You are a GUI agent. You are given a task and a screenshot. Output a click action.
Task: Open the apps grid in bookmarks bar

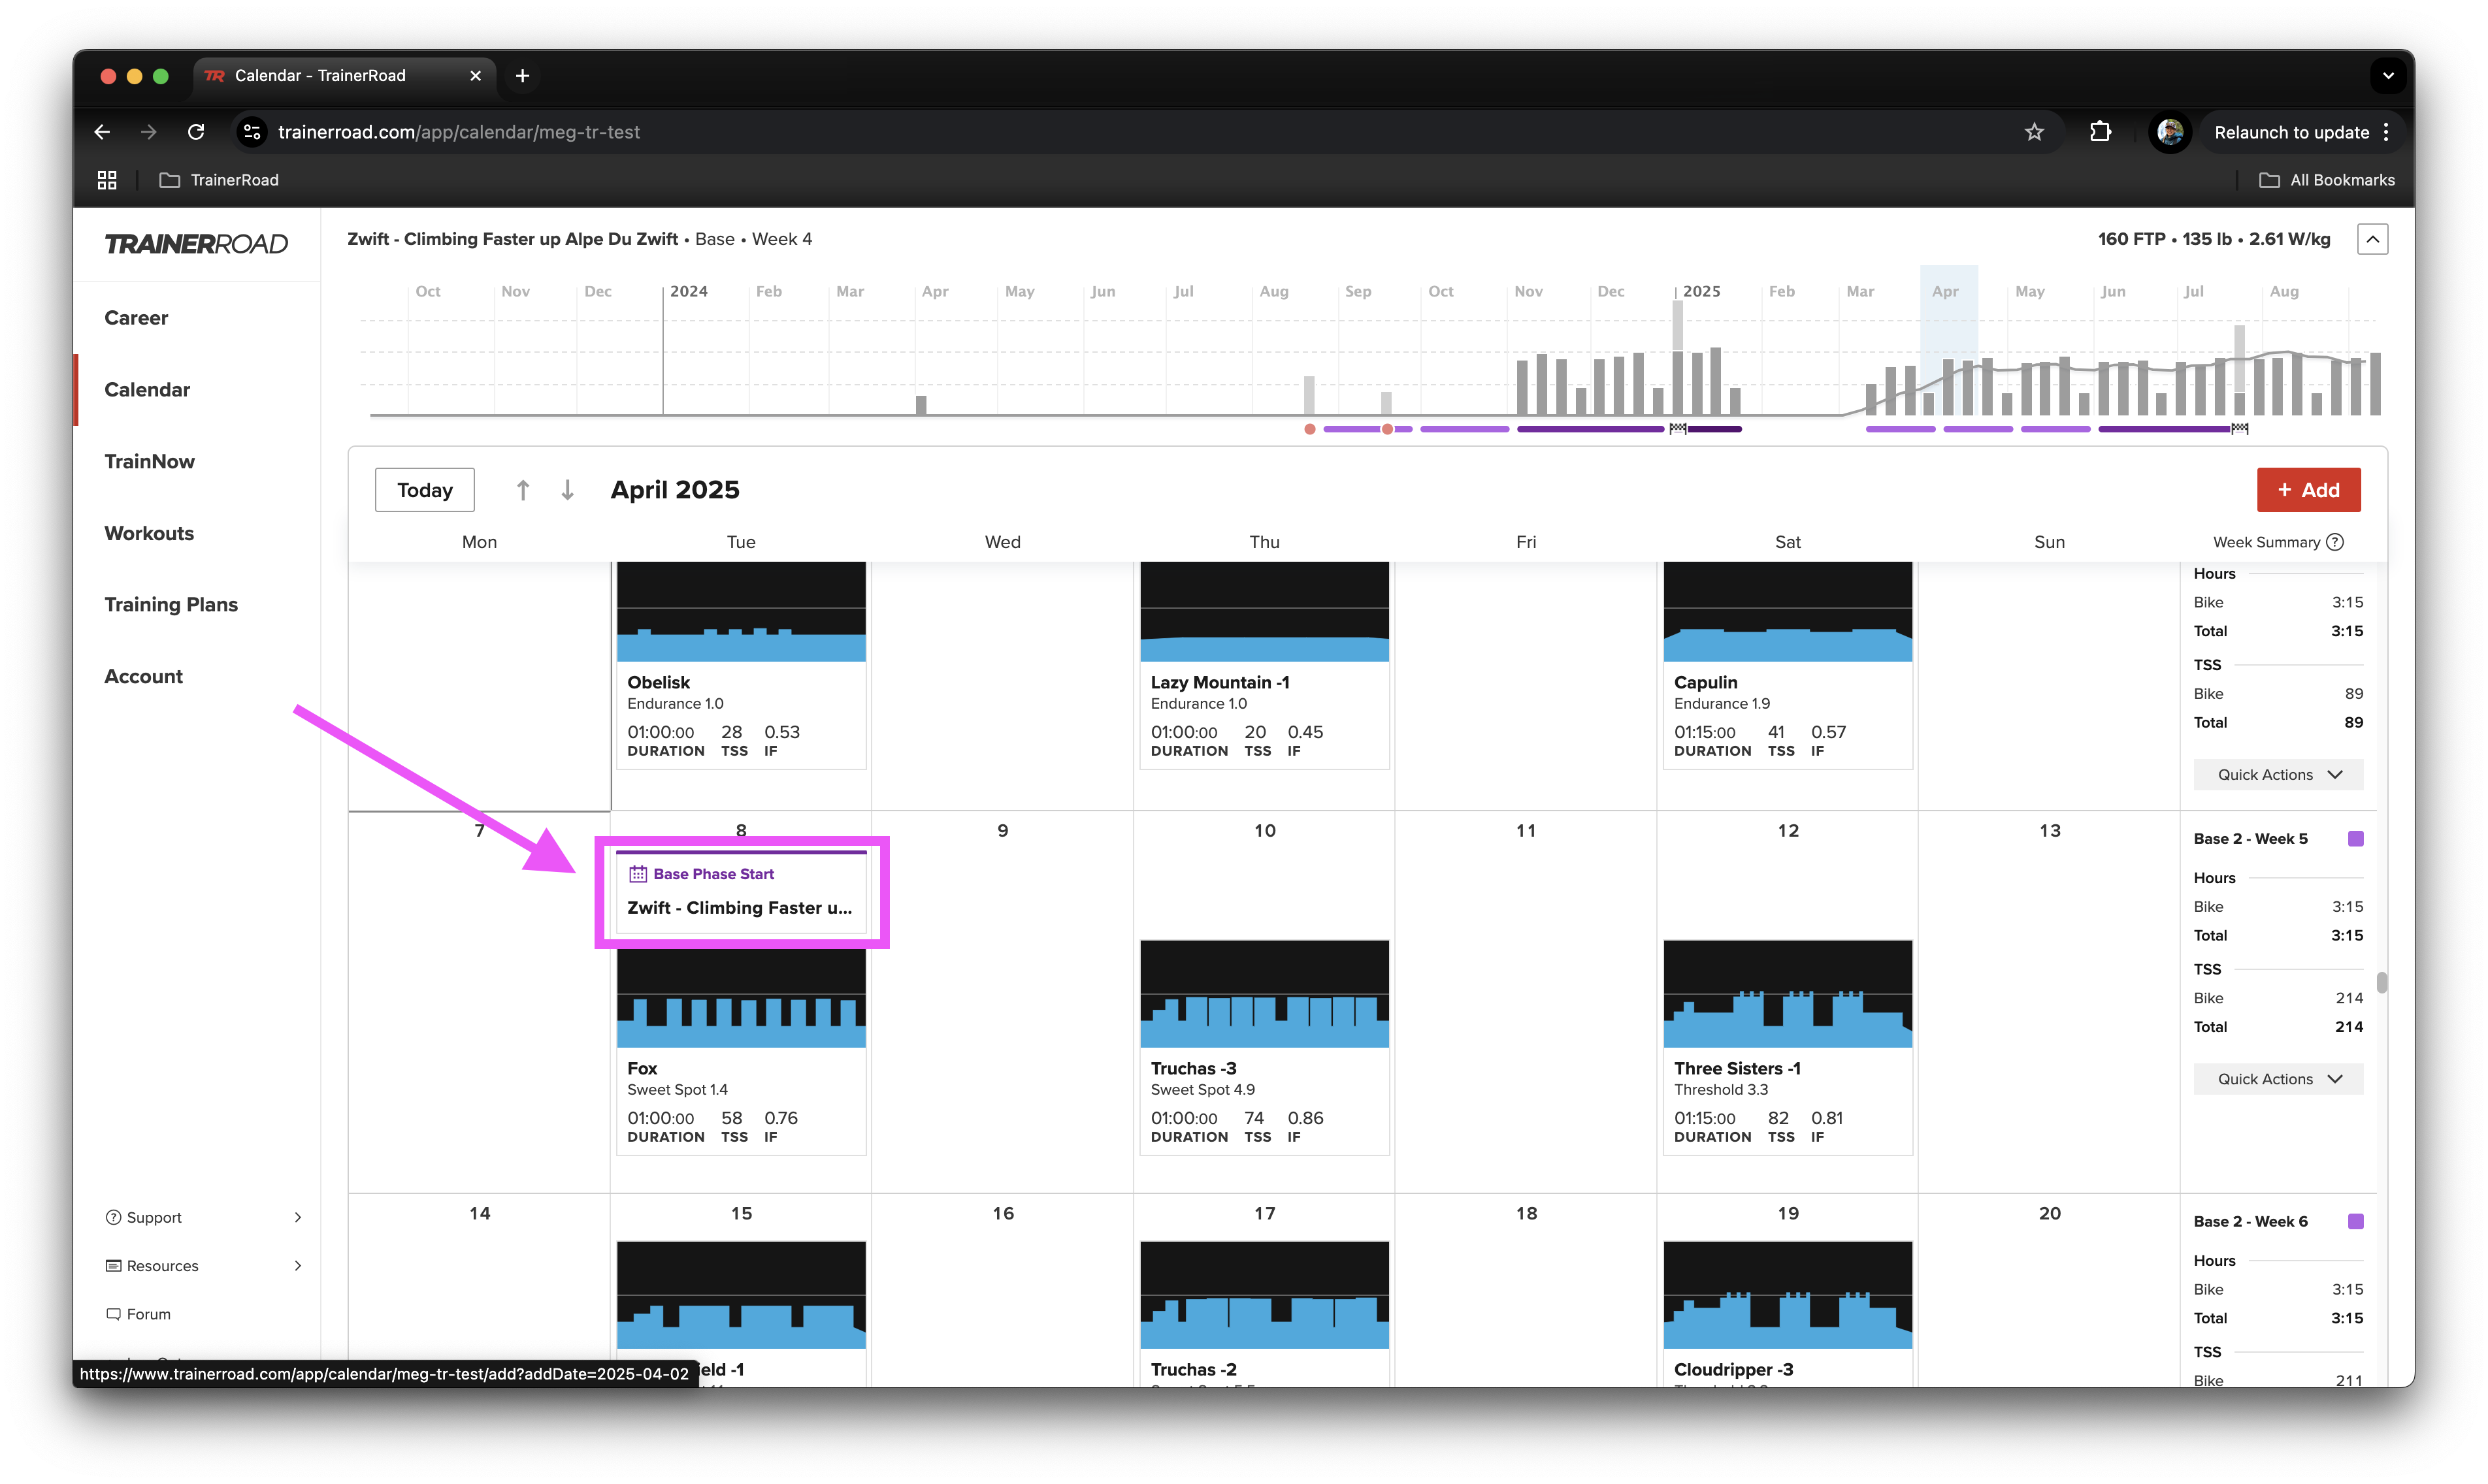tap(107, 180)
